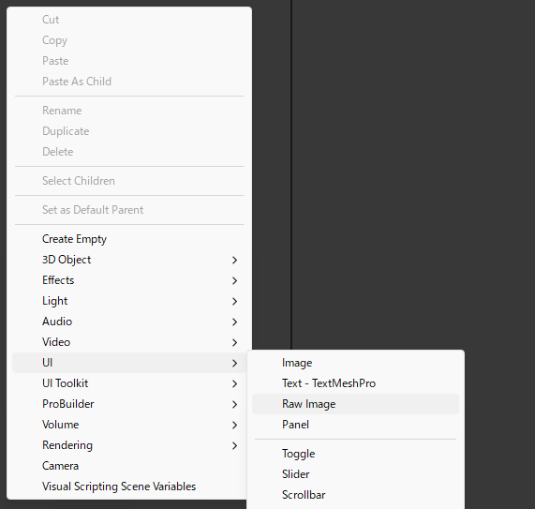Select Create Empty menu item

point(129,239)
